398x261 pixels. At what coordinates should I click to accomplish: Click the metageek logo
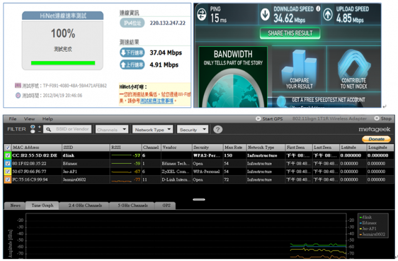click(374, 130)
